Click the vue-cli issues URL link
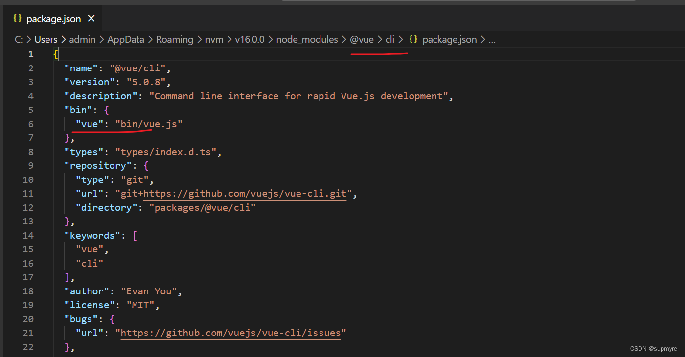Image resolution: width=685 pixels, height=357 pixels. coord(230,333)
